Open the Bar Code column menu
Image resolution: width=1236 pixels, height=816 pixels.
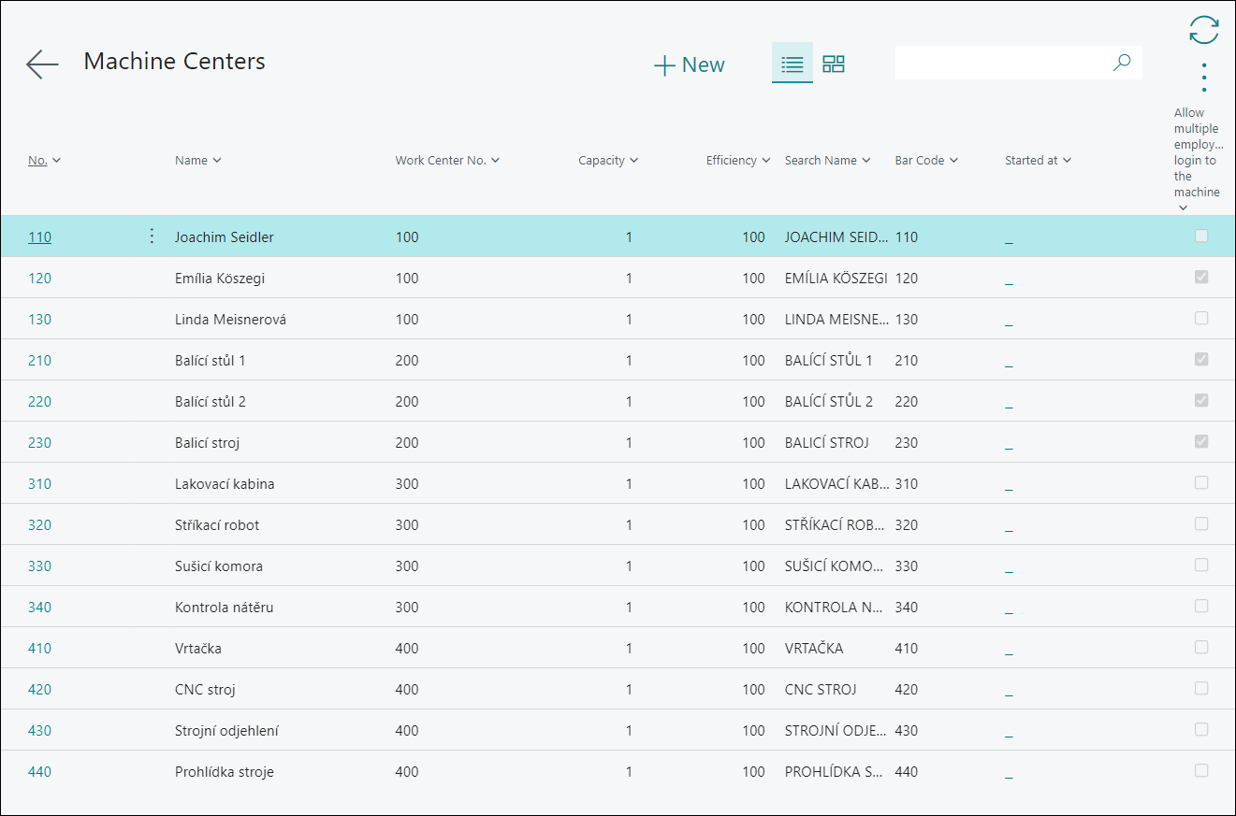tap(953, 161)
